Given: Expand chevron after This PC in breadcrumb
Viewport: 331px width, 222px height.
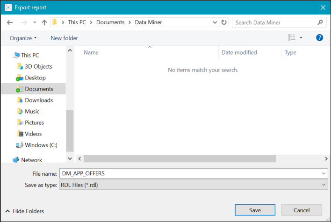Looking at the screenshot, I should point(91,22).
